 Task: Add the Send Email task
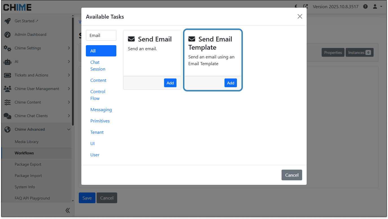pos(170,83)
